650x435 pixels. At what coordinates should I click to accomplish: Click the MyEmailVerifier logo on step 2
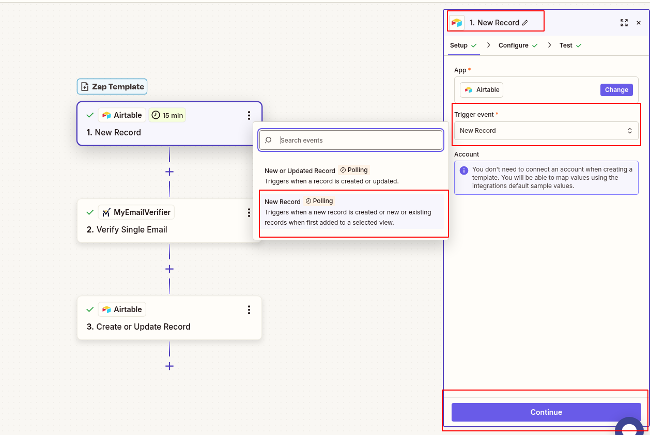106,212
